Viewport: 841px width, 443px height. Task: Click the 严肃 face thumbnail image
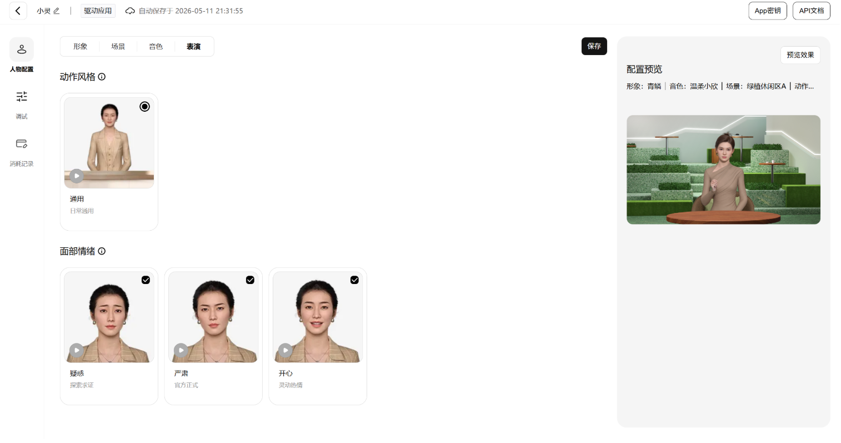pyautogui.click(x=213, y=317)
